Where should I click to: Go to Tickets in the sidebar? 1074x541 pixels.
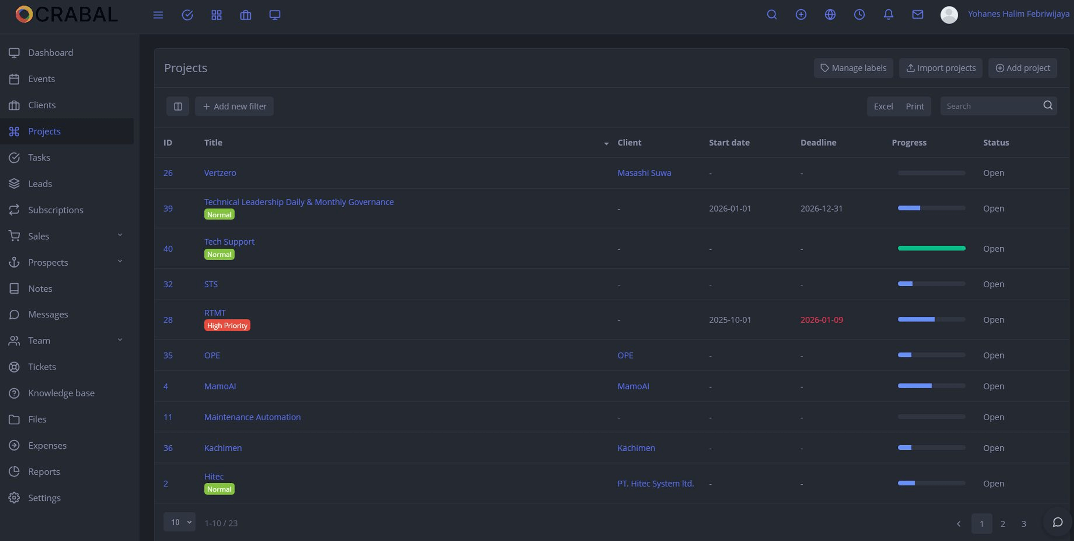[42, 367]
